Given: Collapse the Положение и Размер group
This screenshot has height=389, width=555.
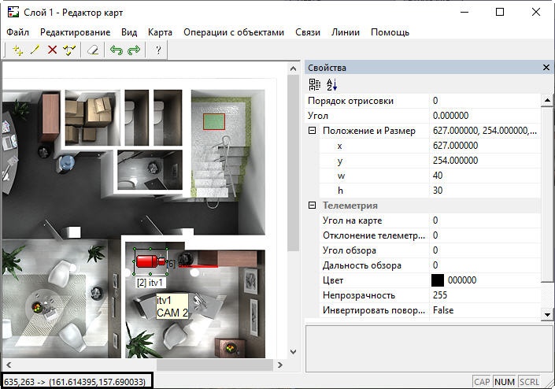Looking at the screenshot, I should pyautogui.click(x=313, y=131).
